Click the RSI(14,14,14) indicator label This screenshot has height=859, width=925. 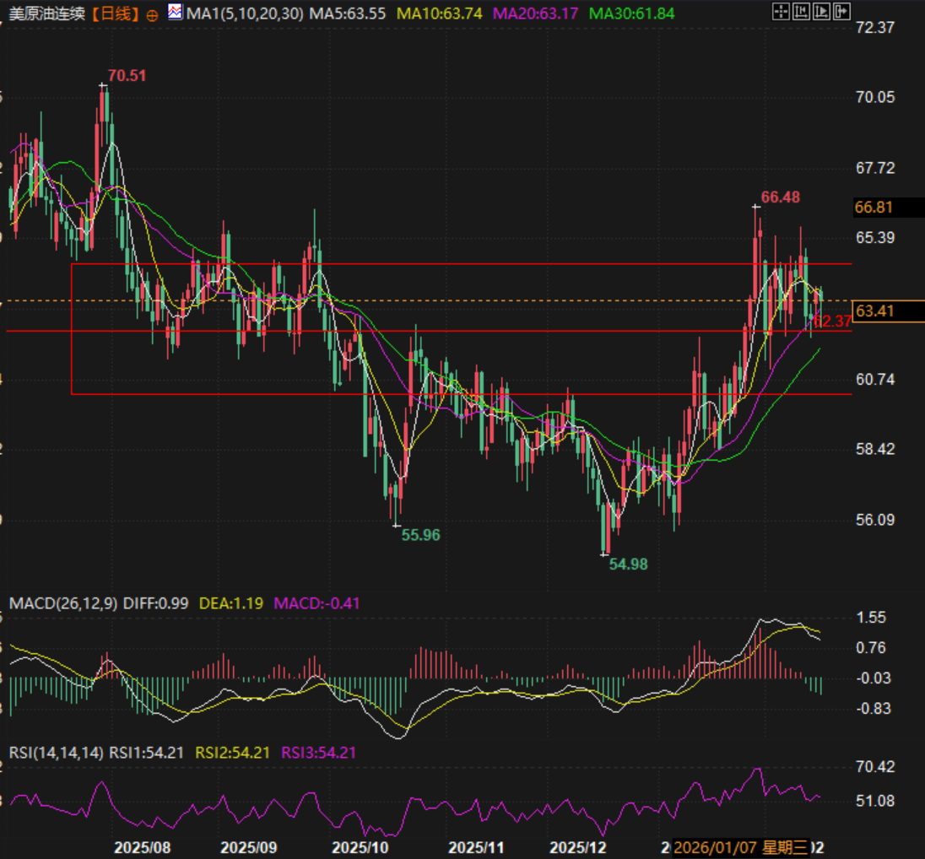(x=56, y=753)
